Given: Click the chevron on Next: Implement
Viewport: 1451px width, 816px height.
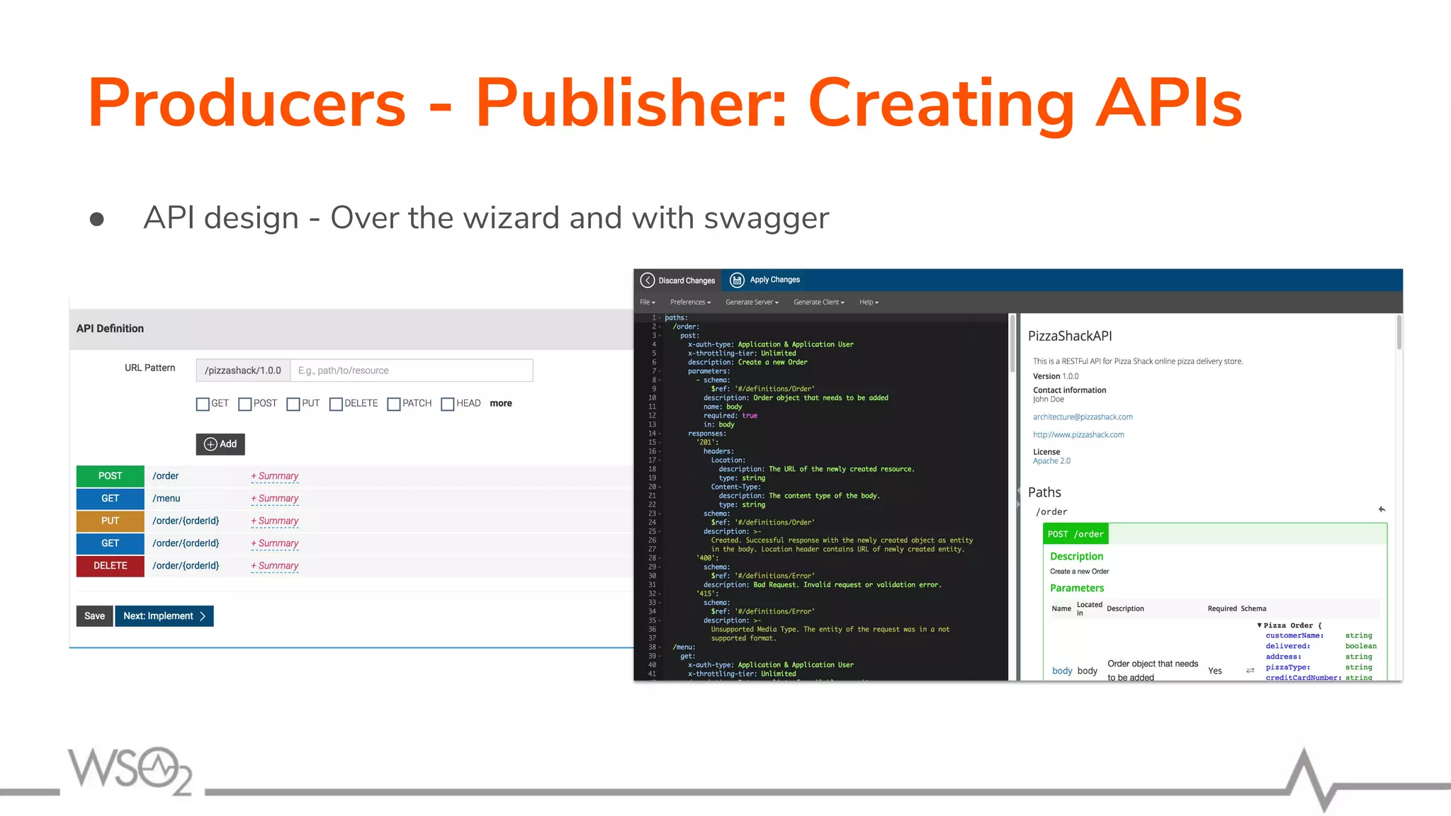Looking at the screenshot, I should tap(203, 616).
